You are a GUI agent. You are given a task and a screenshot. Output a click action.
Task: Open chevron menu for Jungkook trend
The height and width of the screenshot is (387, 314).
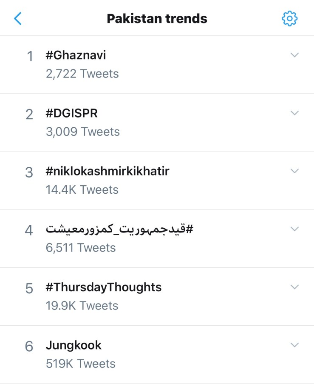point(294,345)
